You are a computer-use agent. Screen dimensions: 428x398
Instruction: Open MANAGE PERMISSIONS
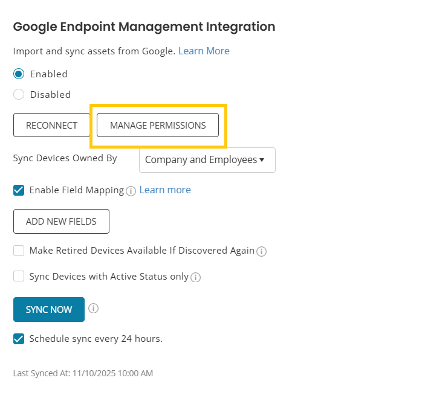click(158, 126)
